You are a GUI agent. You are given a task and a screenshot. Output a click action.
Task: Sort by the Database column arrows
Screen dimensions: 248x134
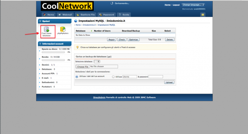click(91, 31)
